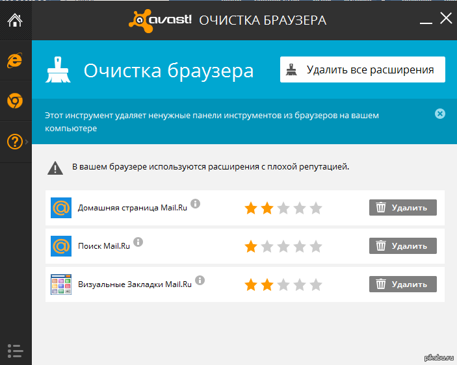The height and width of the screenshot is (365, 457).
Task: Click 'Удалить все расширения' button
Action: [363, 69]
